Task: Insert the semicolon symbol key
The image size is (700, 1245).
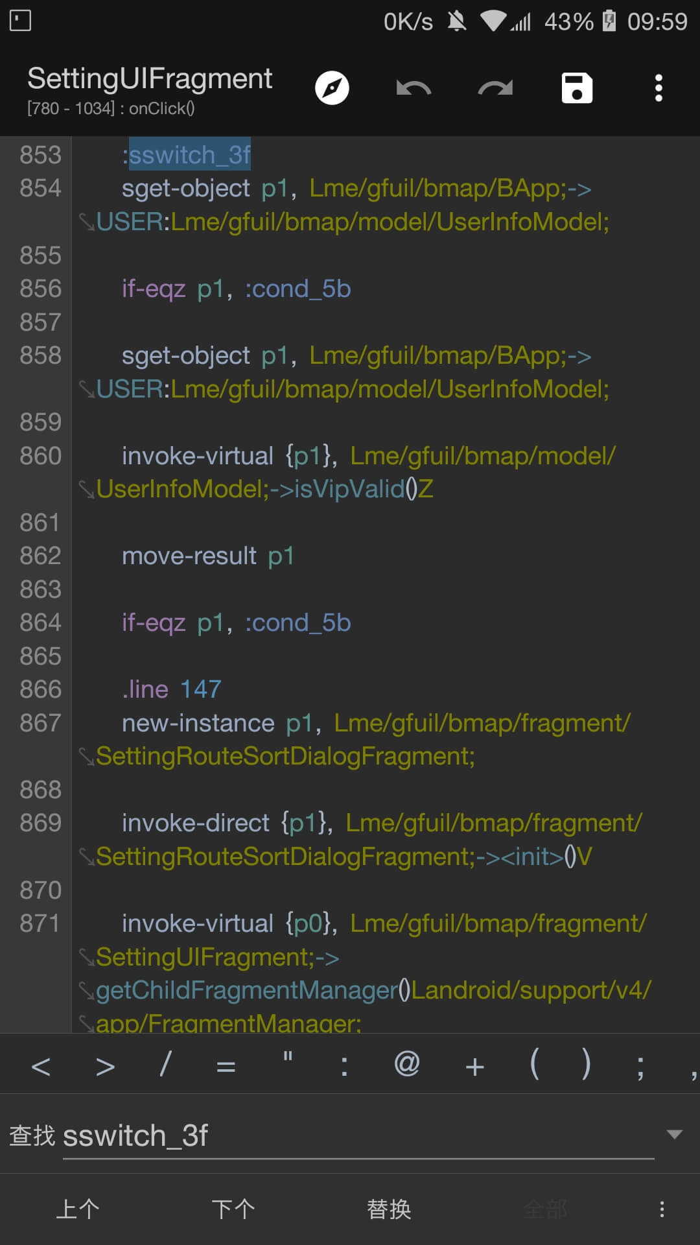Action: [x=640, y=1066]
